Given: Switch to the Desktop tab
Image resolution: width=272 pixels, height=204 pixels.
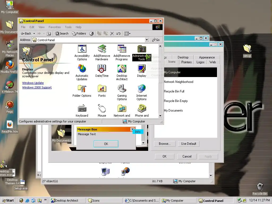Looking at the screenshot, I should (183, 57).
